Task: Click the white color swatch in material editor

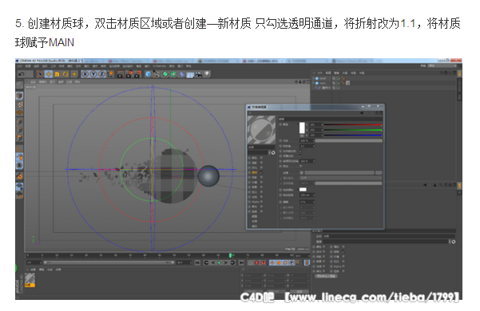Action: [302, 128]
